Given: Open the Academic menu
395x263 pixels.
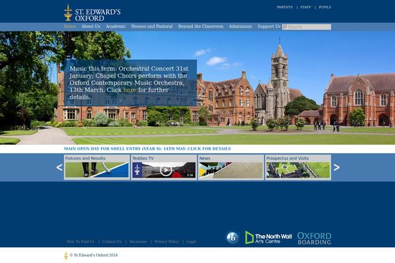Looking at the screenshot, I should click(x=116, y=26).
